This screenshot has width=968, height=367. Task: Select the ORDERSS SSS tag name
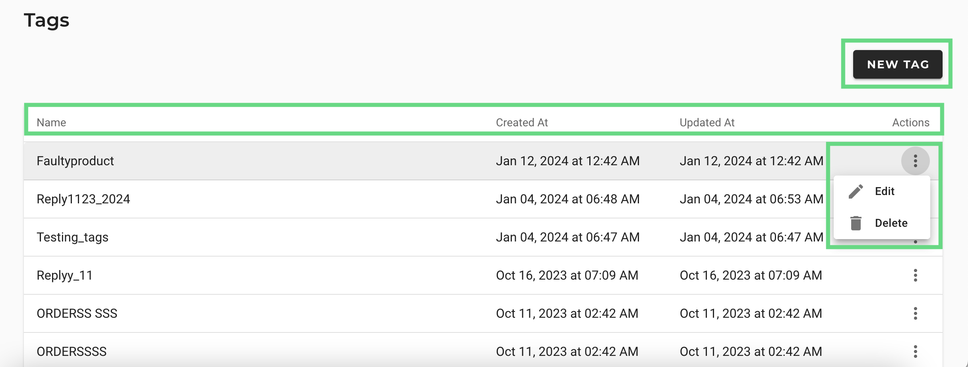tap(77, 313)
